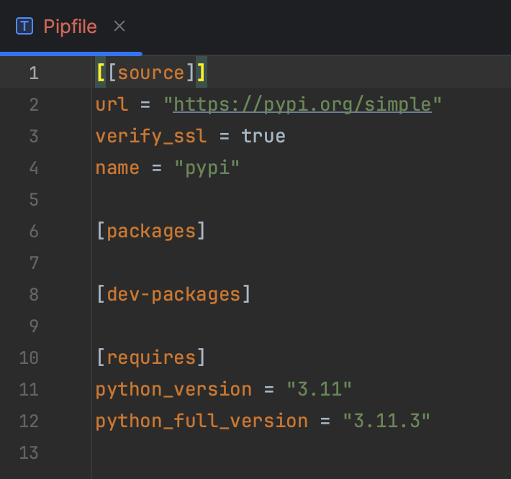The image size is (511, 479).
Task: Click the [requires] section header
Action: (x=151, y=357)
